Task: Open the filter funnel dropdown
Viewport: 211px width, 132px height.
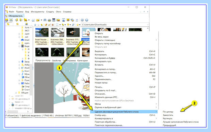Action: pos(70,25)
